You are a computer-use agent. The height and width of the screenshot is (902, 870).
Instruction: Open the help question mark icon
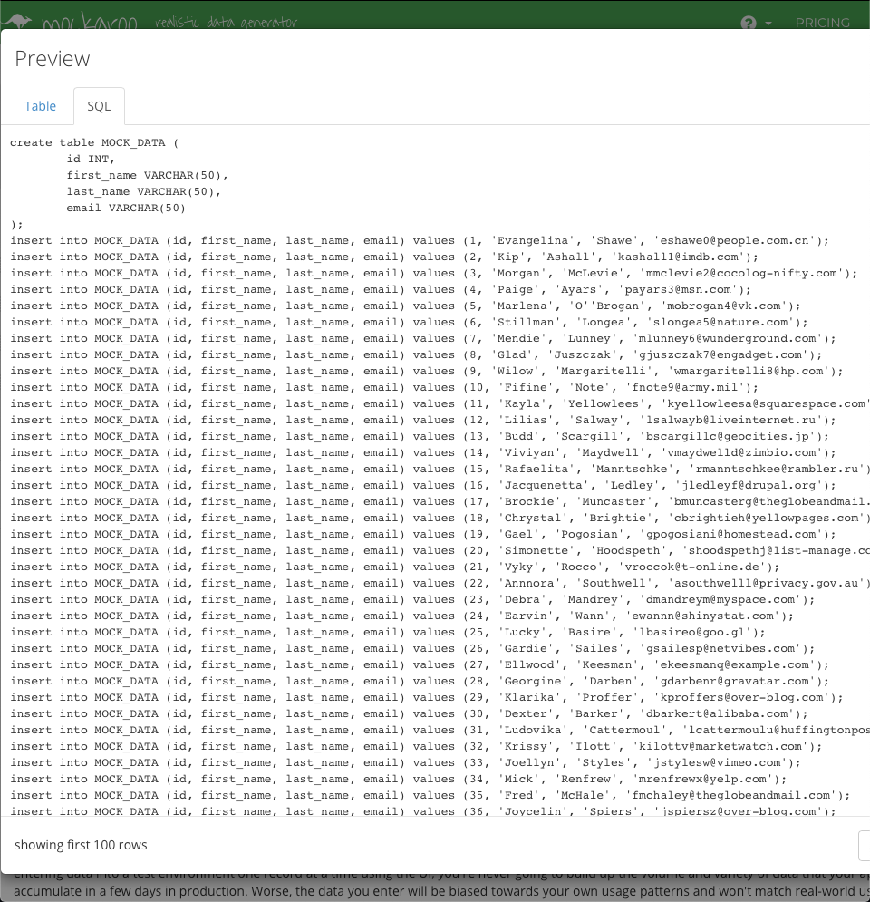pyautogui.click(x=748, y=23)
